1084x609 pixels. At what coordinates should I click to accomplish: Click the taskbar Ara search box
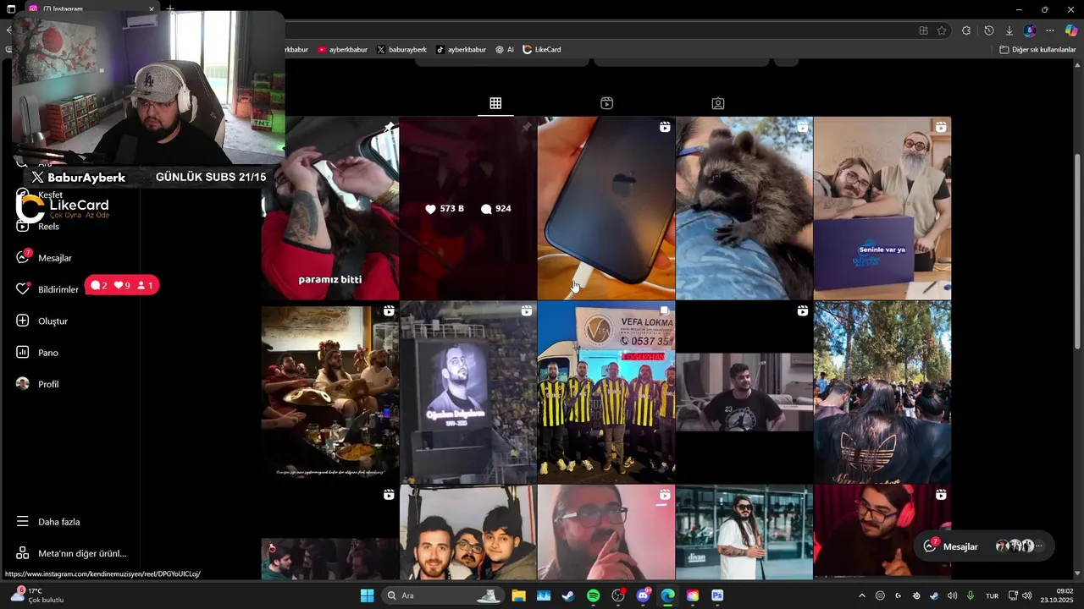tap(442, 595)
